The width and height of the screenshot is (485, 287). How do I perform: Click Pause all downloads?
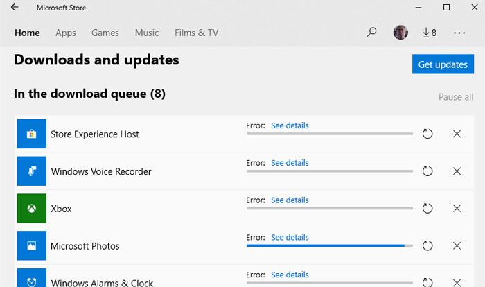[x=456, y=97]
